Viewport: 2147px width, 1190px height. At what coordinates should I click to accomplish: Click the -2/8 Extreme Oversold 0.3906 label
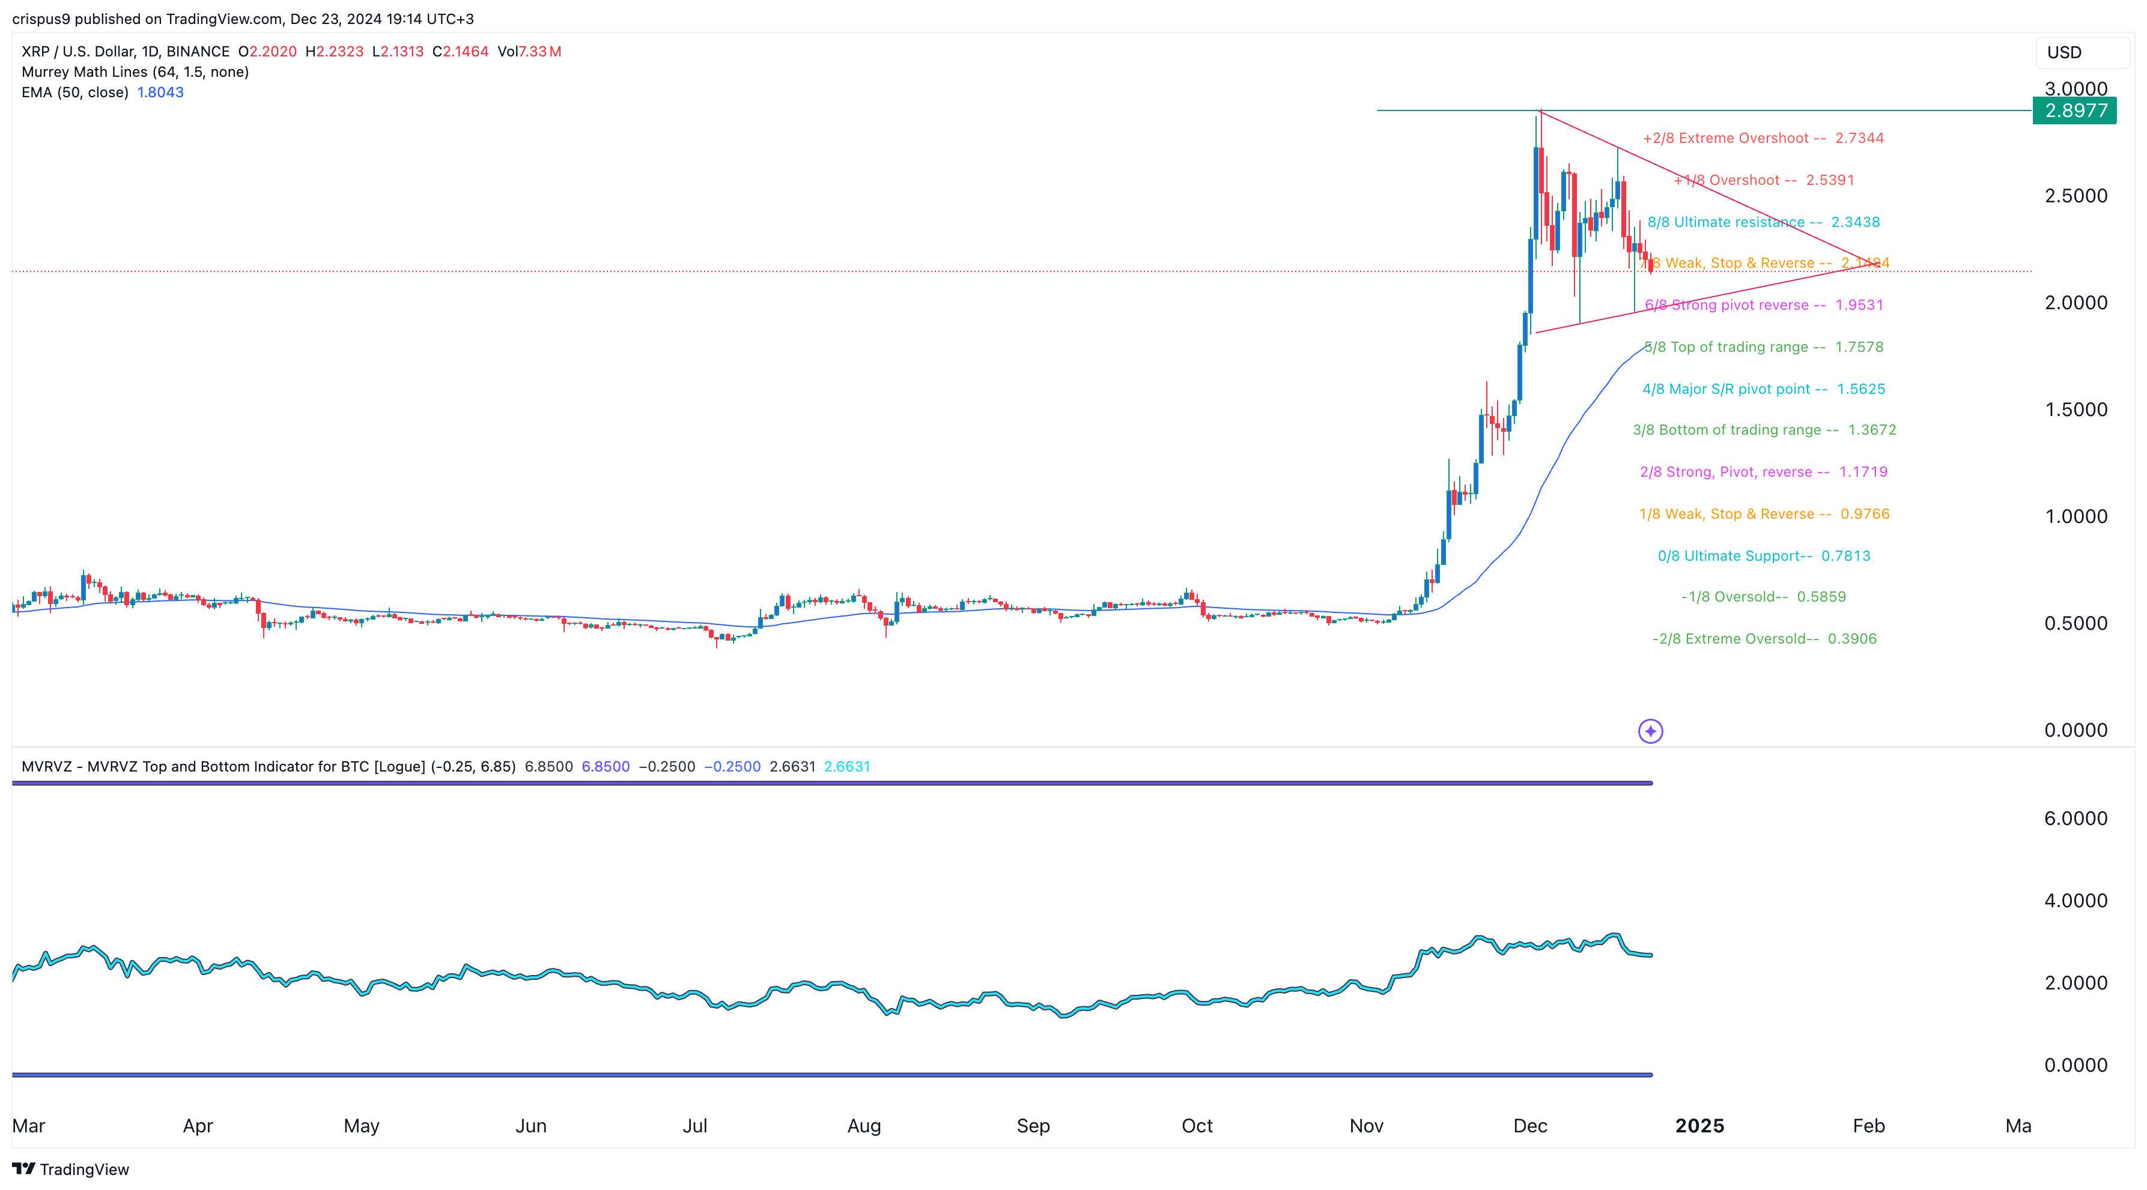tap(1764, 639)
